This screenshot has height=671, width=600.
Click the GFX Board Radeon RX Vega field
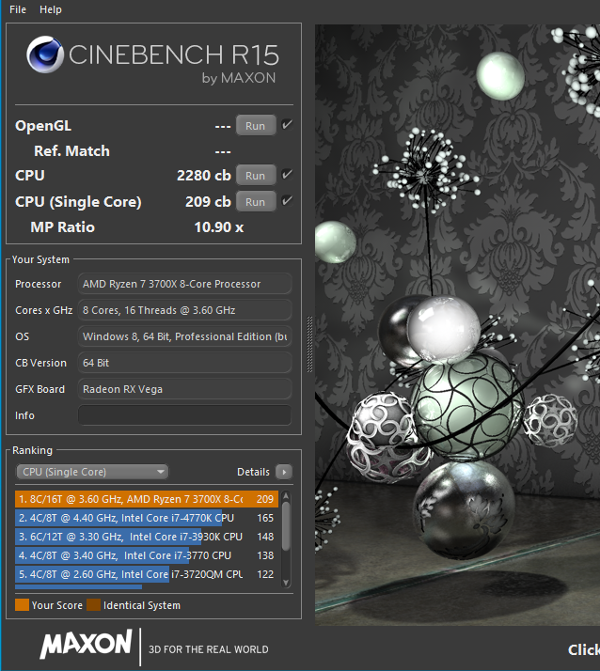[184, 389]
